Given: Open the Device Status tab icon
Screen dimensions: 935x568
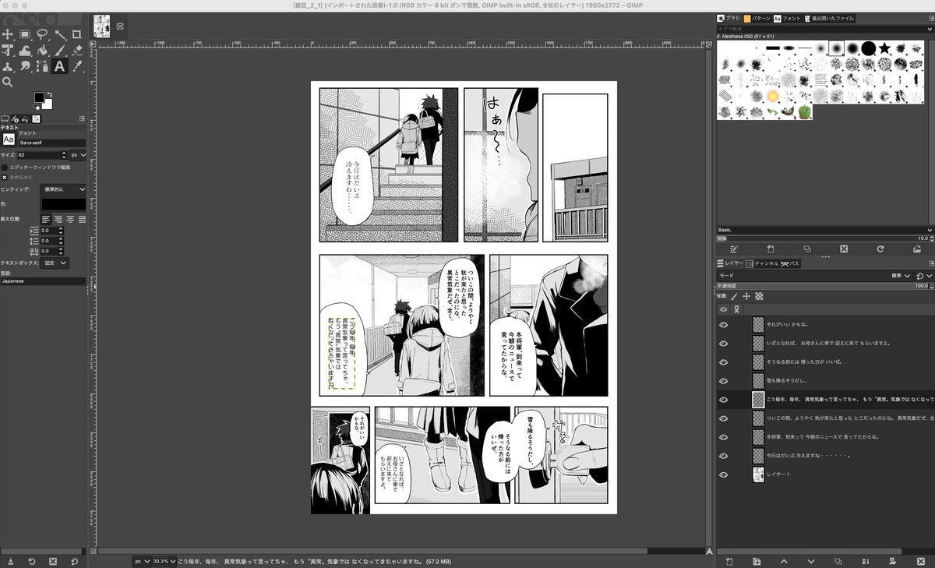Looking at the screenshot, I should (15, 119).
